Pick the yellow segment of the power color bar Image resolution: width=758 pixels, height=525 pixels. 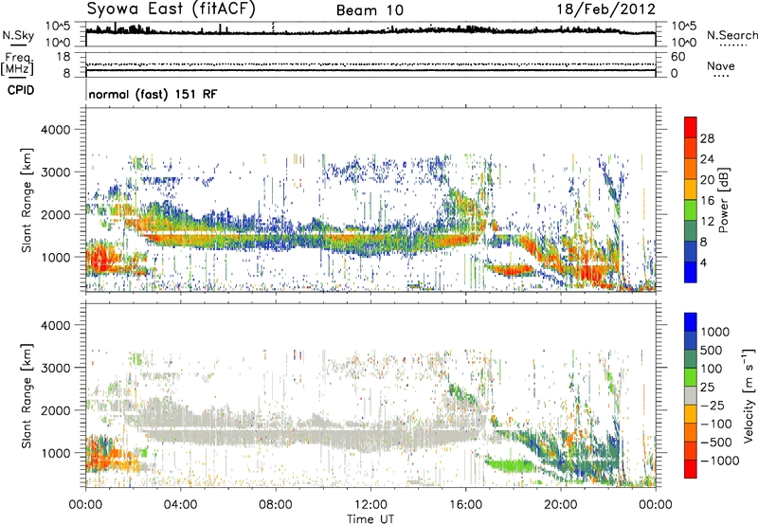(691, 190)
